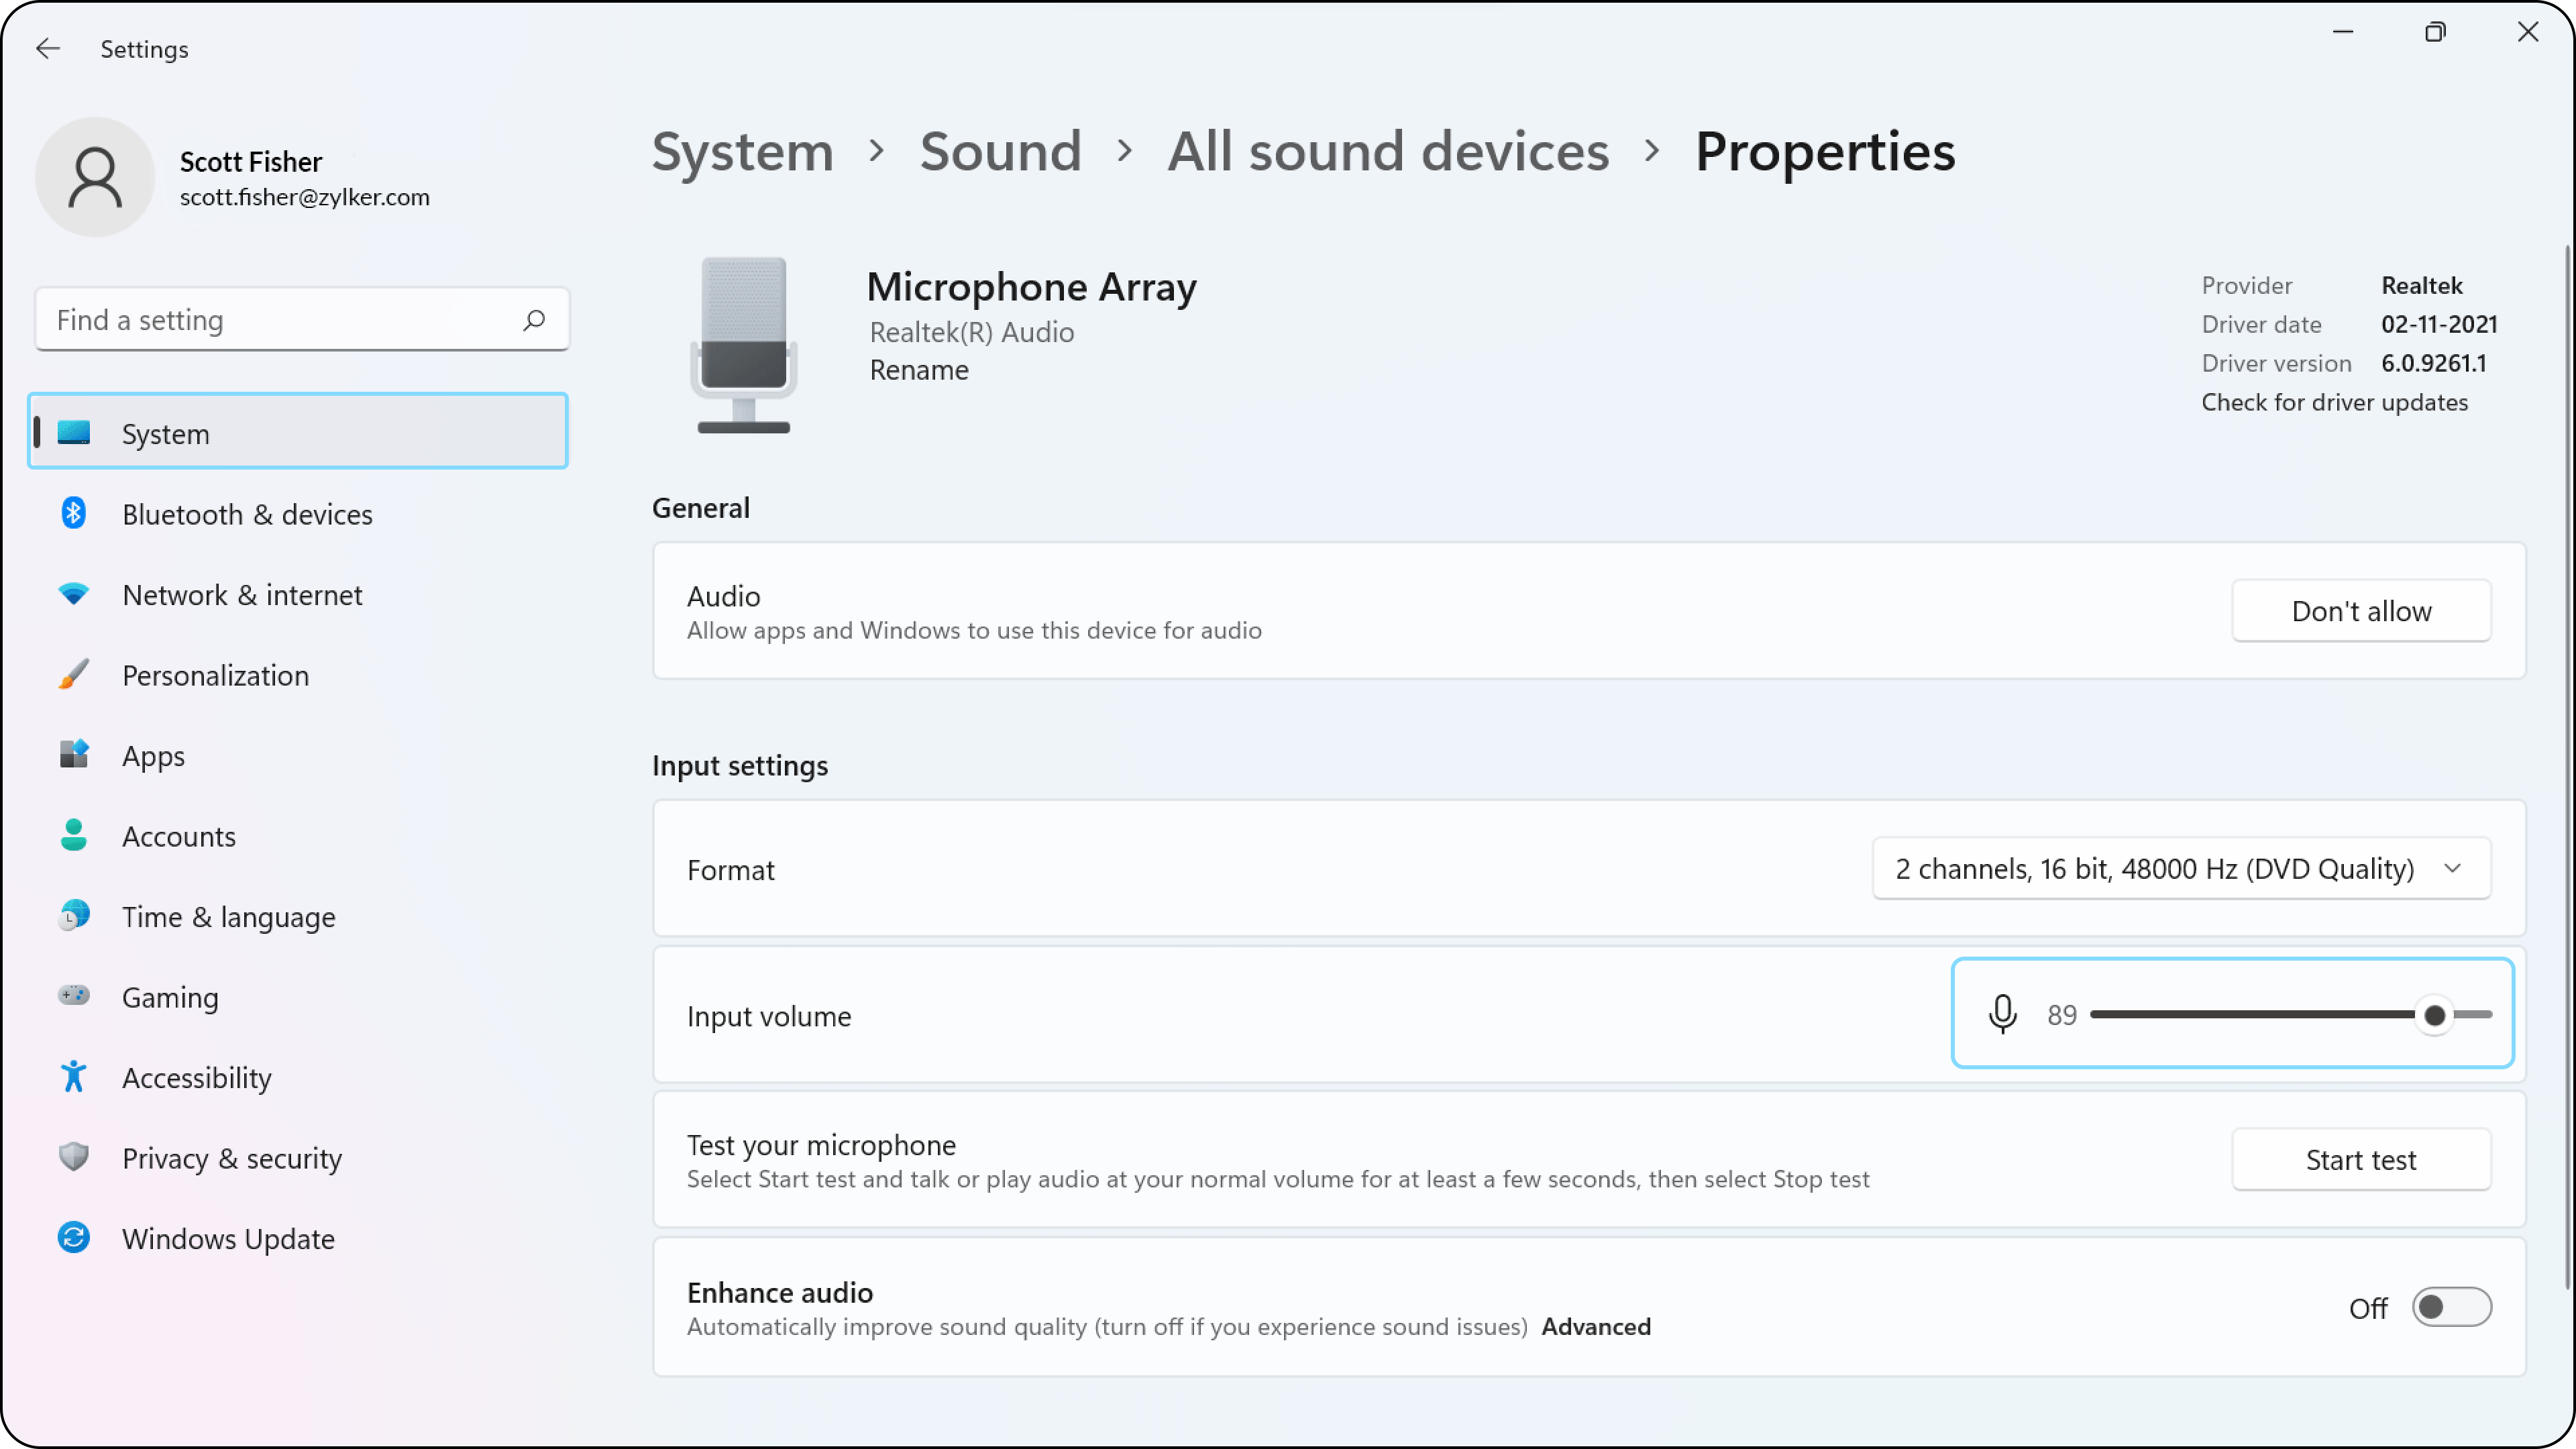This screenshot has height=1449, width=2576.
Task: Click the back arrow icon
Action: click(x=47, y=49)
